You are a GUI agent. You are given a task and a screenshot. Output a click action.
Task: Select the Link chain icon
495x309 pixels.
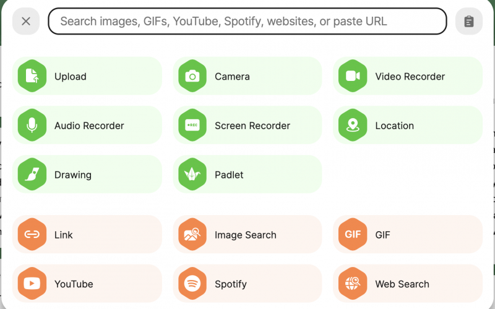pyautogui.click(x=32, y=234)
